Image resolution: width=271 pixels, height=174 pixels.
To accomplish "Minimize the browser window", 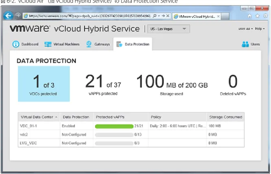I will (x=244, y=8).
